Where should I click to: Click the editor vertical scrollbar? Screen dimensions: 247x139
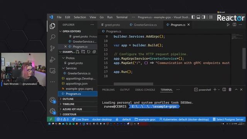point(244,58)
